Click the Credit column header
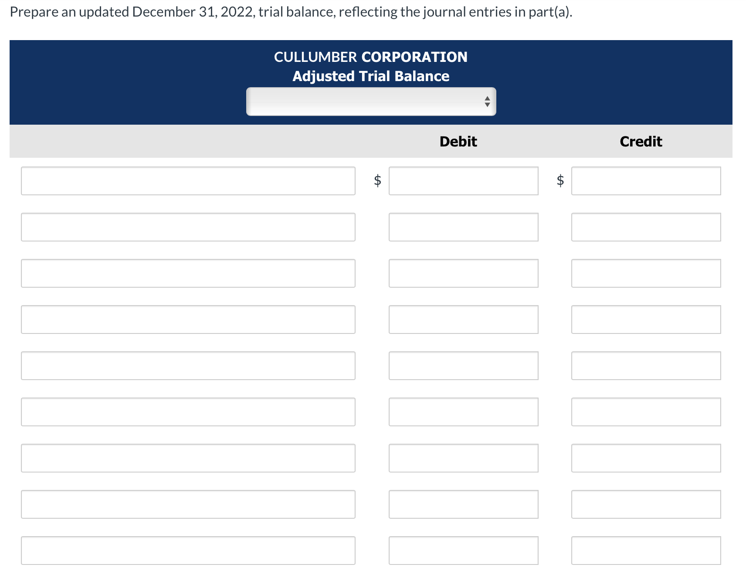 pos(641,141)
